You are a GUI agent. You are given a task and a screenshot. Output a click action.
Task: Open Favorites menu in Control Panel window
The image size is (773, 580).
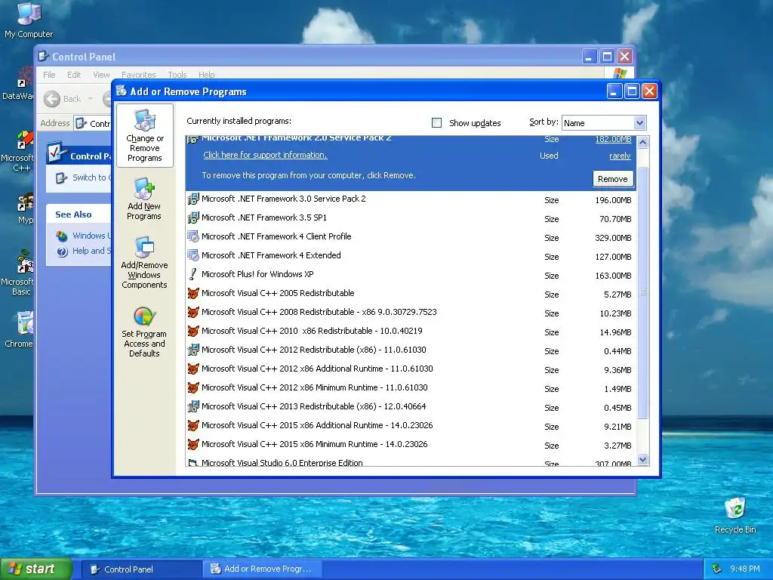point(139,75)
